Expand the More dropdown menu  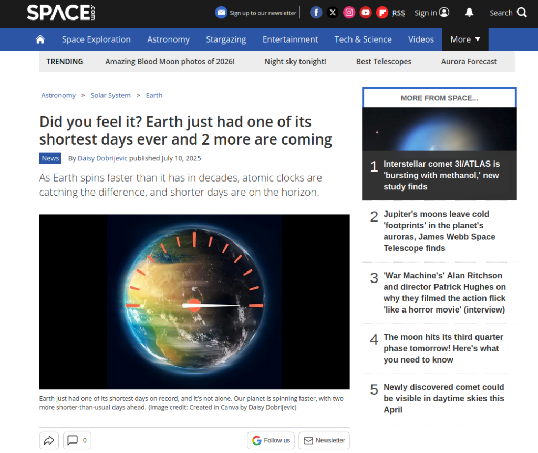click(x=465, y=39)
